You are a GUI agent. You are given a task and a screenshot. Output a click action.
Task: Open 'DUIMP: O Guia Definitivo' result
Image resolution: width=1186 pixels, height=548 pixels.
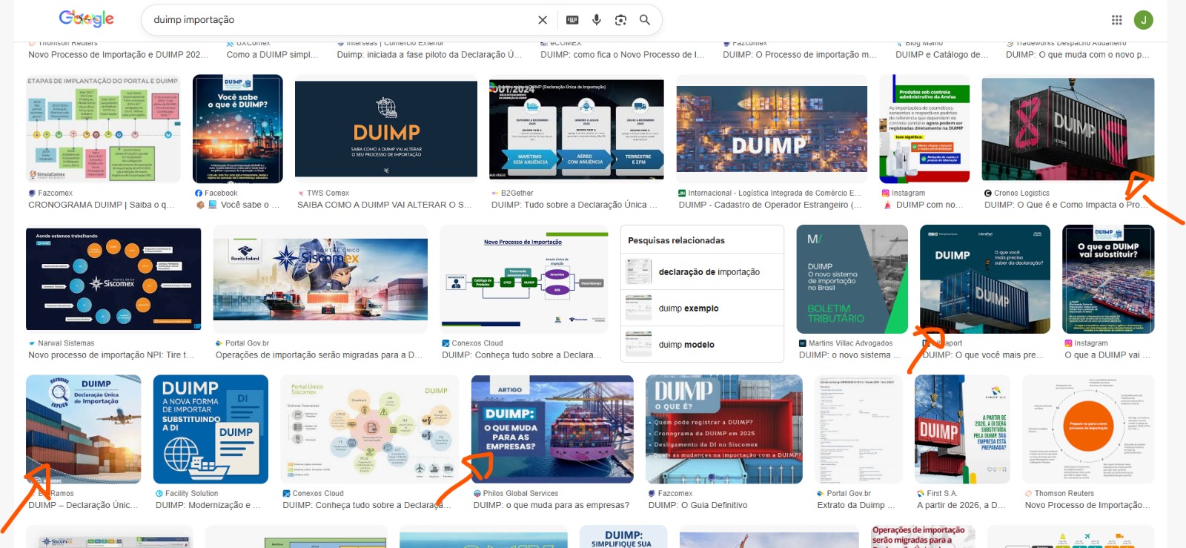pyautogui.click(x=698, y=505)
